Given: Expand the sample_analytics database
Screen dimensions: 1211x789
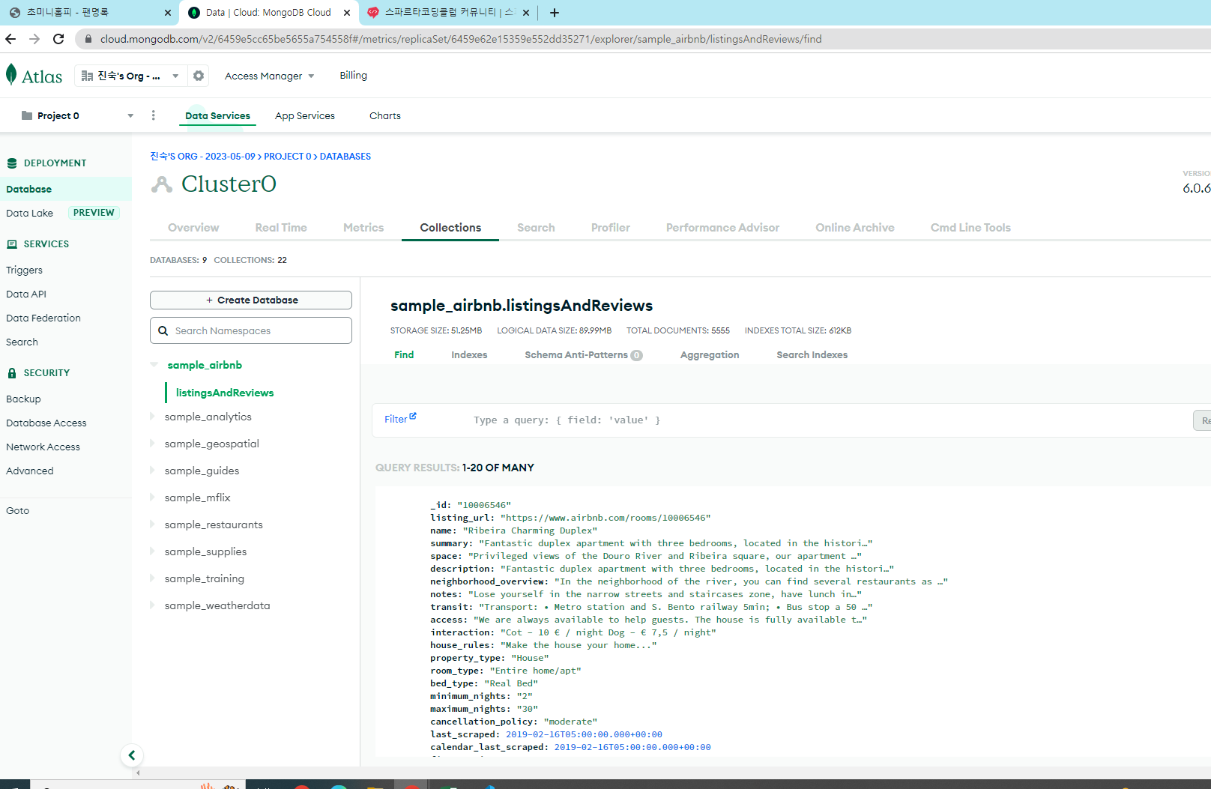Looking at the screenshot, I should pos(153,417).
